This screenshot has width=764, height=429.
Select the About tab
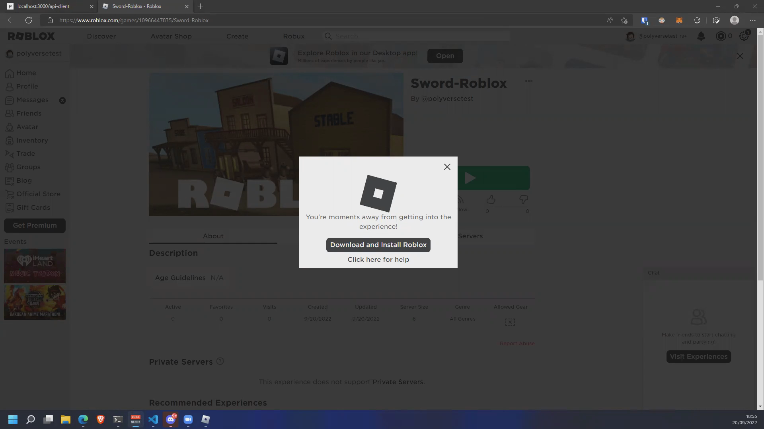click(213, 236)
